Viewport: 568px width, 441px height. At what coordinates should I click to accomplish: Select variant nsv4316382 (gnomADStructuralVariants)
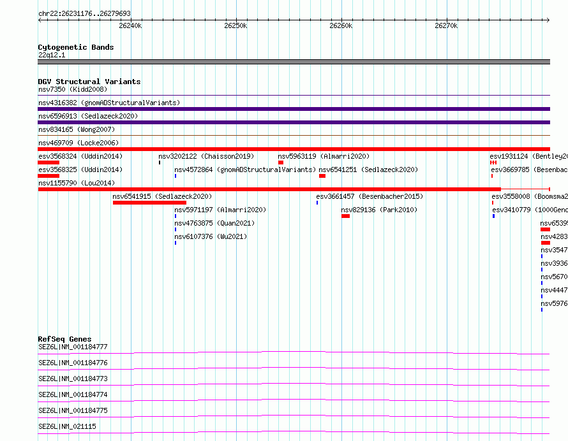(x=109, y=103)
